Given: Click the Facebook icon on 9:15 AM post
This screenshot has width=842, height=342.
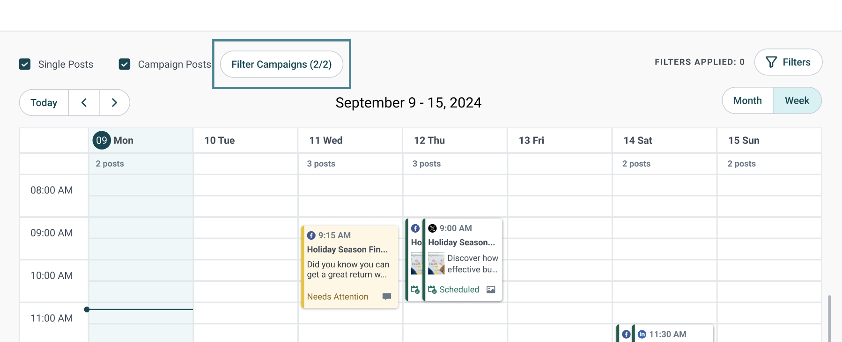Looking at the screenshot, I should pyautogui.click(x=311, y=235).
